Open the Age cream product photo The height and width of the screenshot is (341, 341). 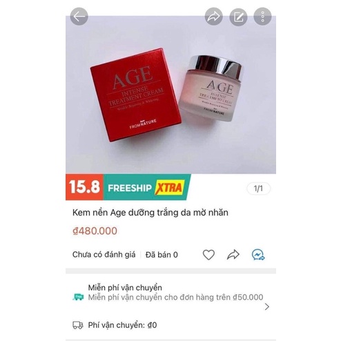pyautogui.click(x=170, y=95)
